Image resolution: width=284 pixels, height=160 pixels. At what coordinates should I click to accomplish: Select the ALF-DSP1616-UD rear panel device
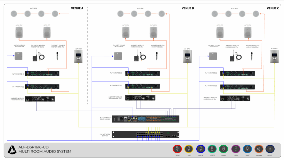(x=145, y=119)
